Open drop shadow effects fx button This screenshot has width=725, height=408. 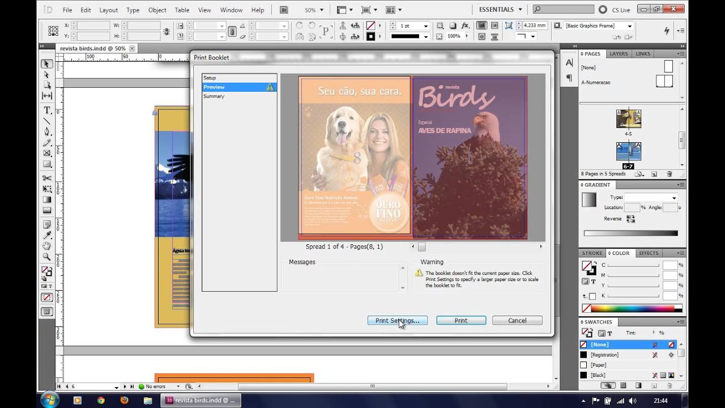(466, 25)
